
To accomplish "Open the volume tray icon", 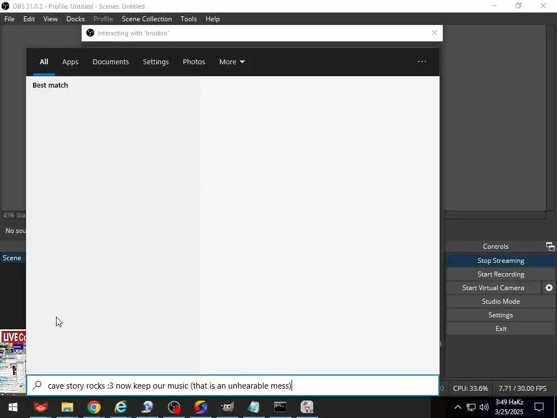I will (484, 407).
